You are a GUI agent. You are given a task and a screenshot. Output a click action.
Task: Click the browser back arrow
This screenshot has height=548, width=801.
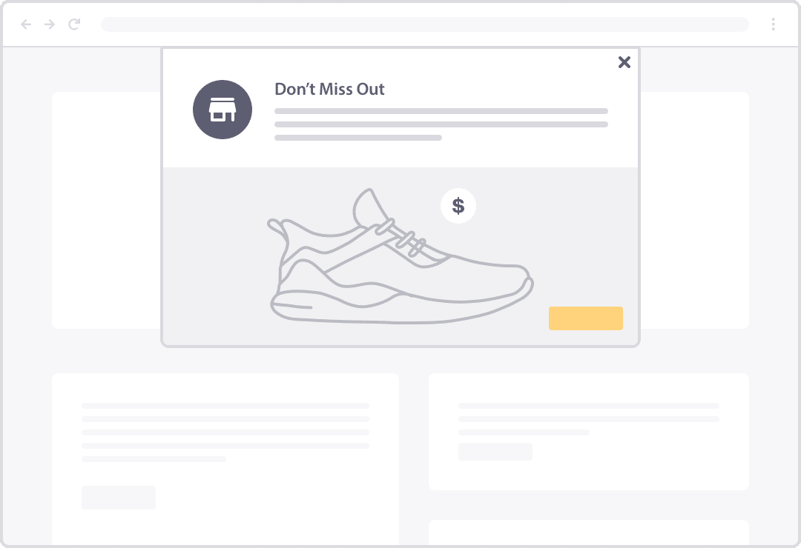coord(26,24)
